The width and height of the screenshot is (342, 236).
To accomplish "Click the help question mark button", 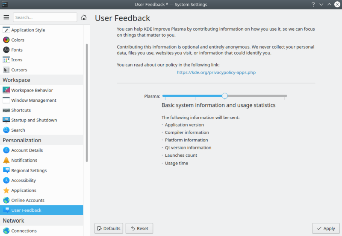I will click(x=313, y=4).
